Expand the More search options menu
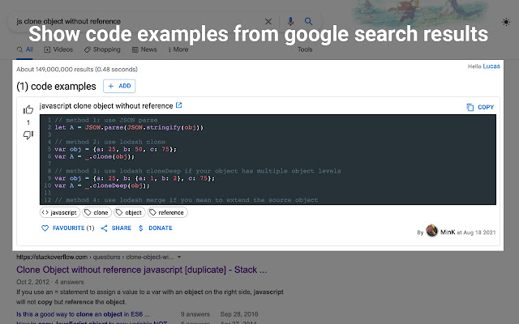The height and width of the screenshot is (324, 519). [178, 49]
